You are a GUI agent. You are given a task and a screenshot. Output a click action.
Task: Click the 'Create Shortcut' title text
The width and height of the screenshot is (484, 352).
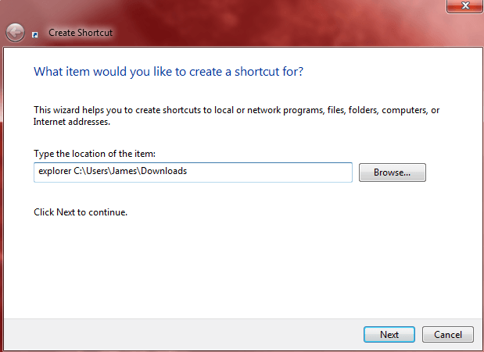(x=81, y=33)
